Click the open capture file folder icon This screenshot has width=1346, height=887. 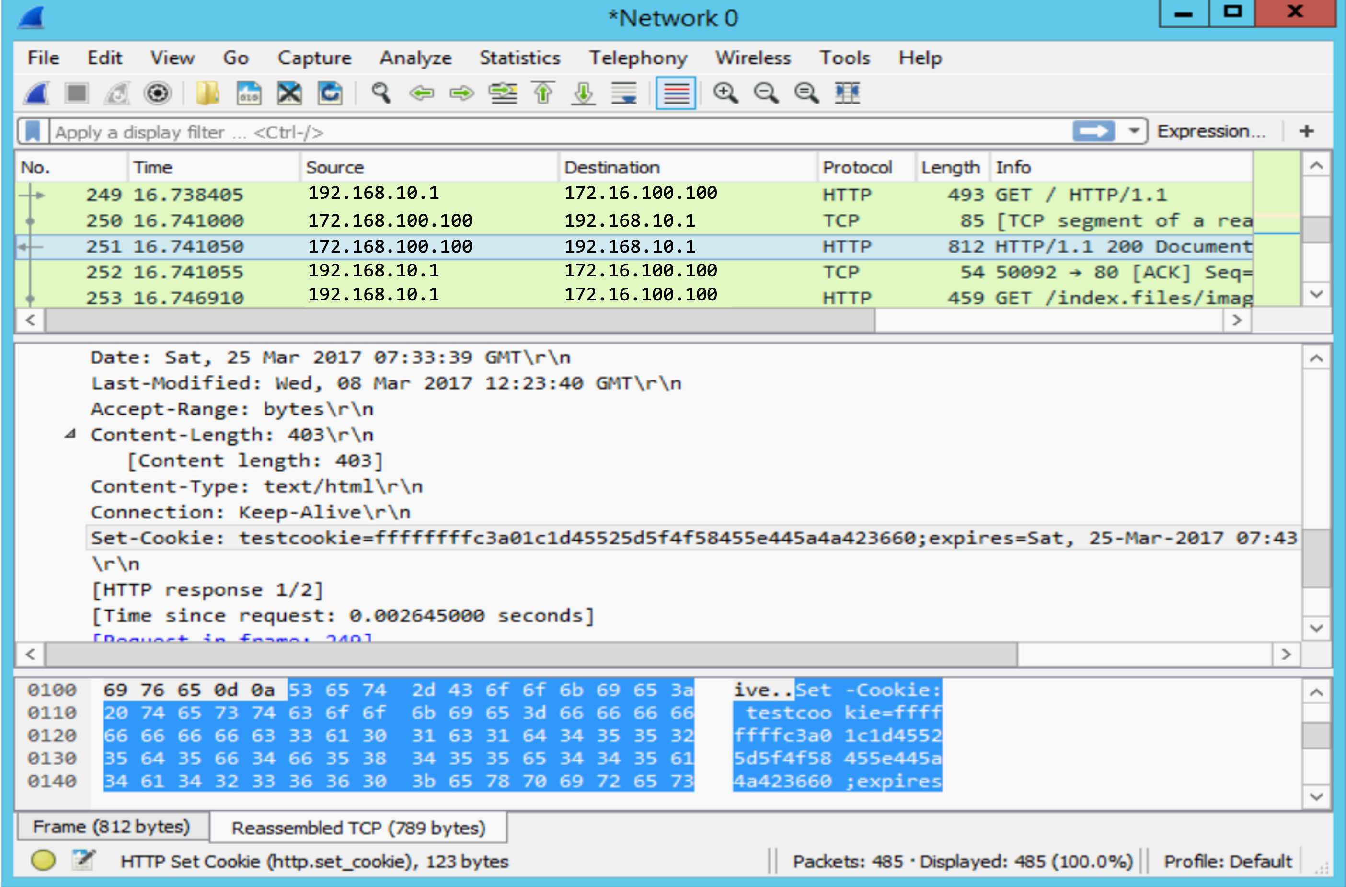pyautogui.click(x=207, y=93)
